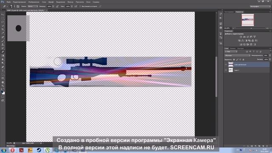
Task: Open the Фильтр menu
Action: (70, 2)
